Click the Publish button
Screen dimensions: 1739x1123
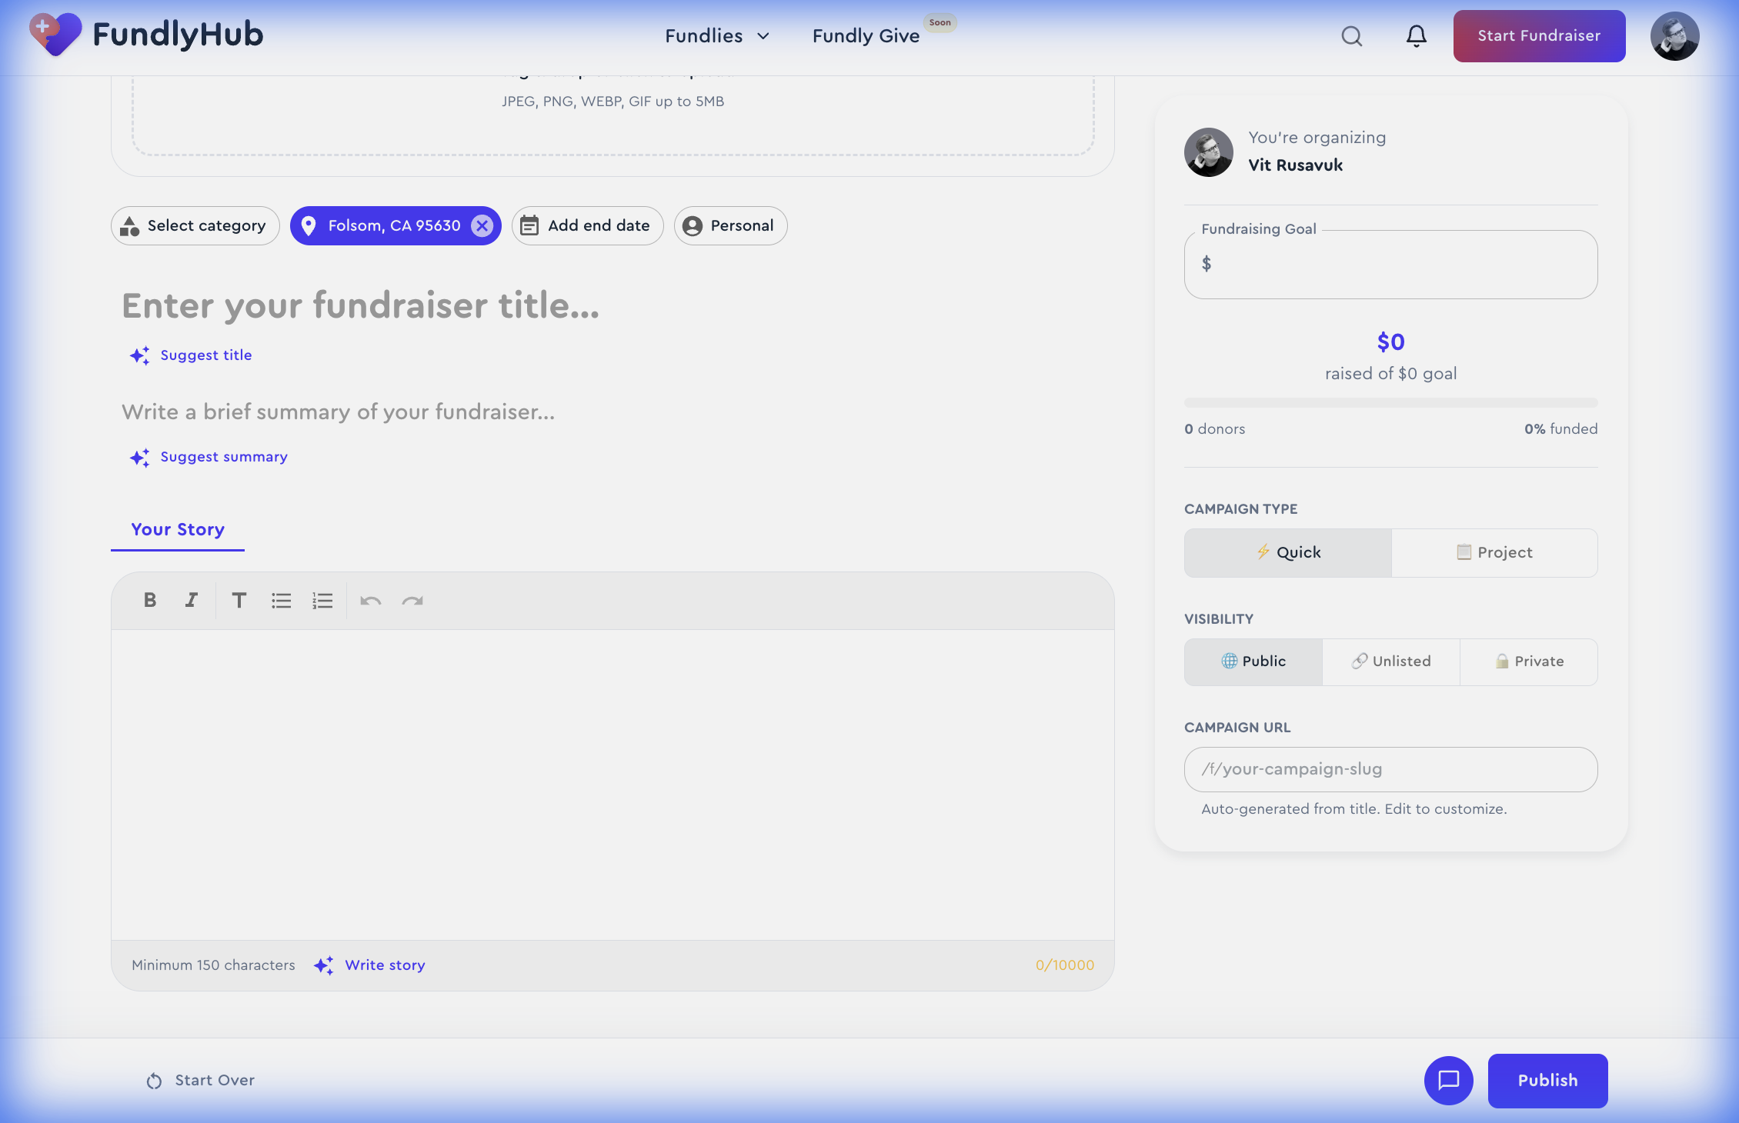click(x=1547, y=1081)
